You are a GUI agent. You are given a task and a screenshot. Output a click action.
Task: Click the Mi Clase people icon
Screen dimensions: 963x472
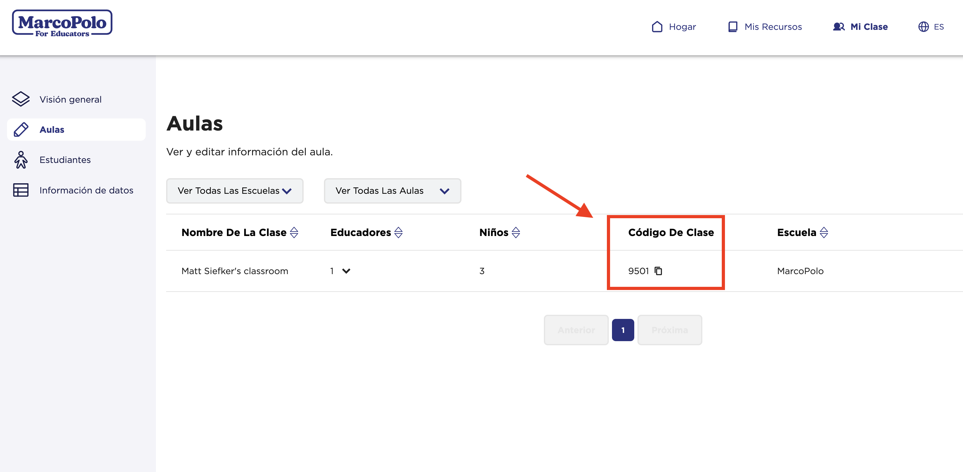coord(839,27)
